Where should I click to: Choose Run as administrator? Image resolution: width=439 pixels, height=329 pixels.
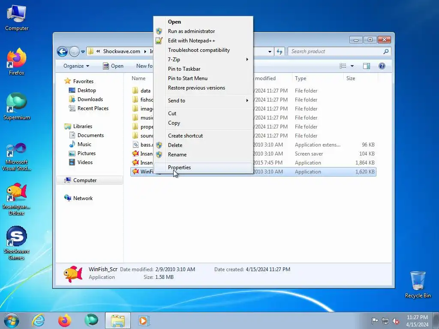point(203,31)
